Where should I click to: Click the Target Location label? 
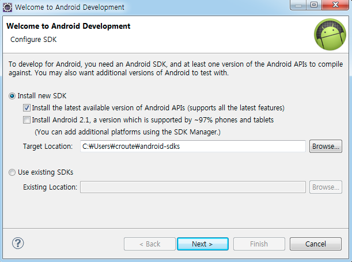click(x=48, y=147)
